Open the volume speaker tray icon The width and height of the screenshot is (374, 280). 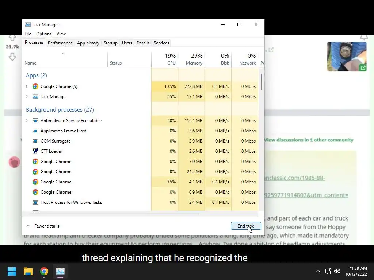(x=337, y=271)
